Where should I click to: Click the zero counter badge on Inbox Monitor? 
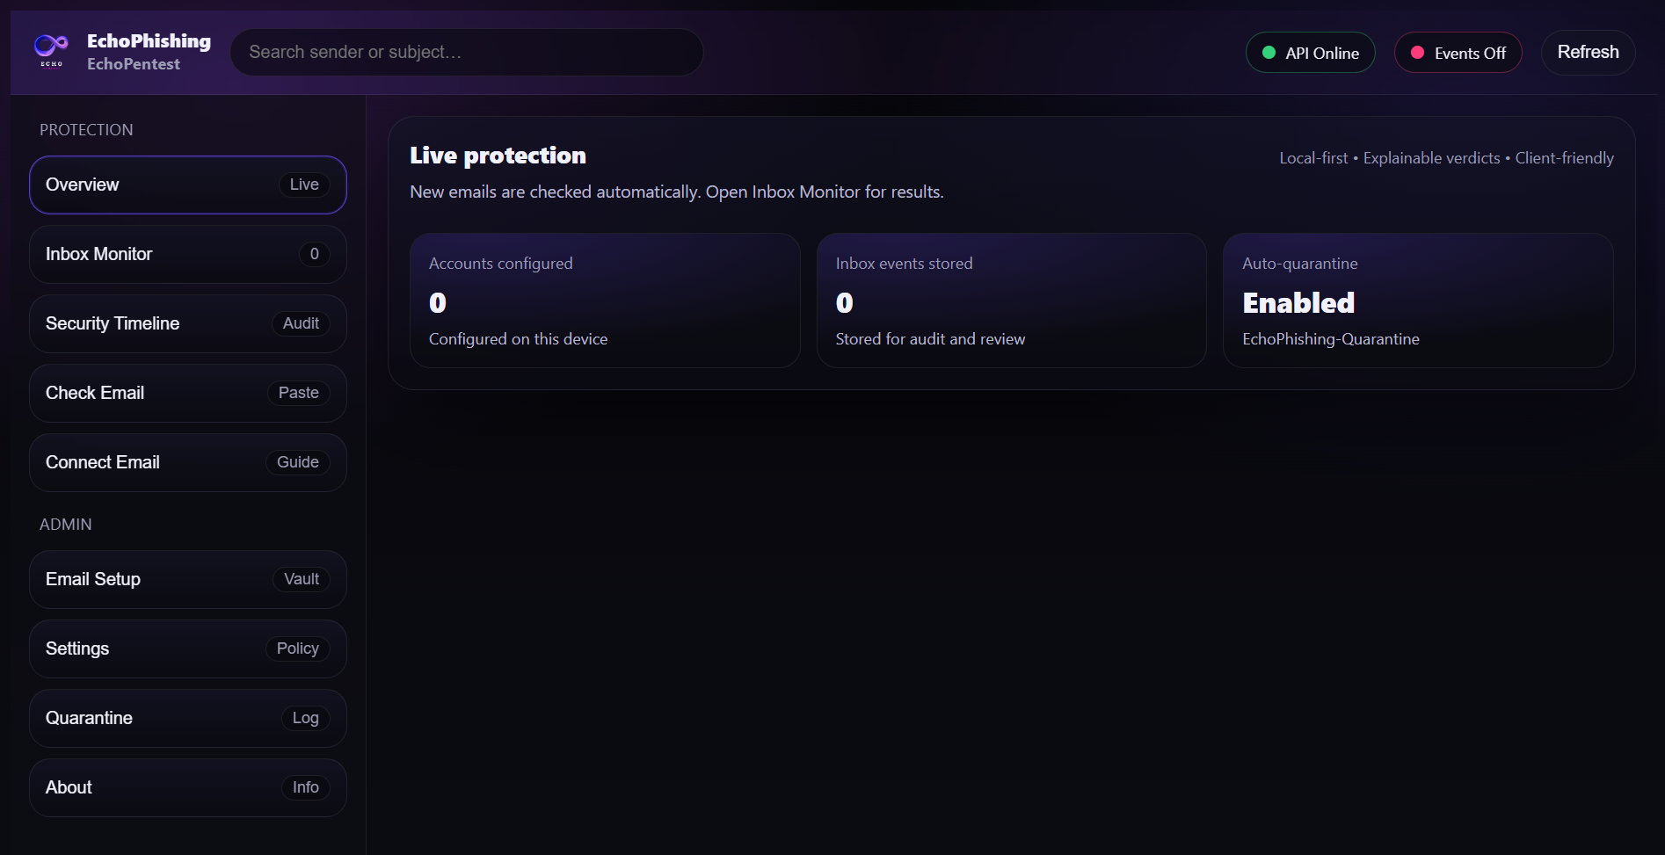(x=314, y=254)
